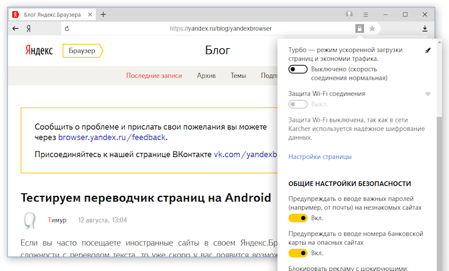Click ОБЩИЕ НАСТРОЙКИ БЕЗОПАСНОСТИ heading

(350, 183)
